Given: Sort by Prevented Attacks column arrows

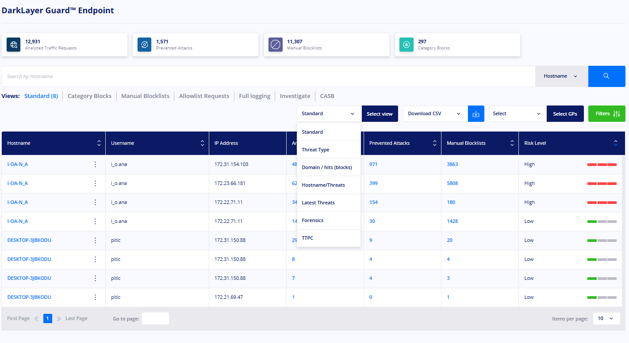Looking at the screenshot, I should pos(435,143).
